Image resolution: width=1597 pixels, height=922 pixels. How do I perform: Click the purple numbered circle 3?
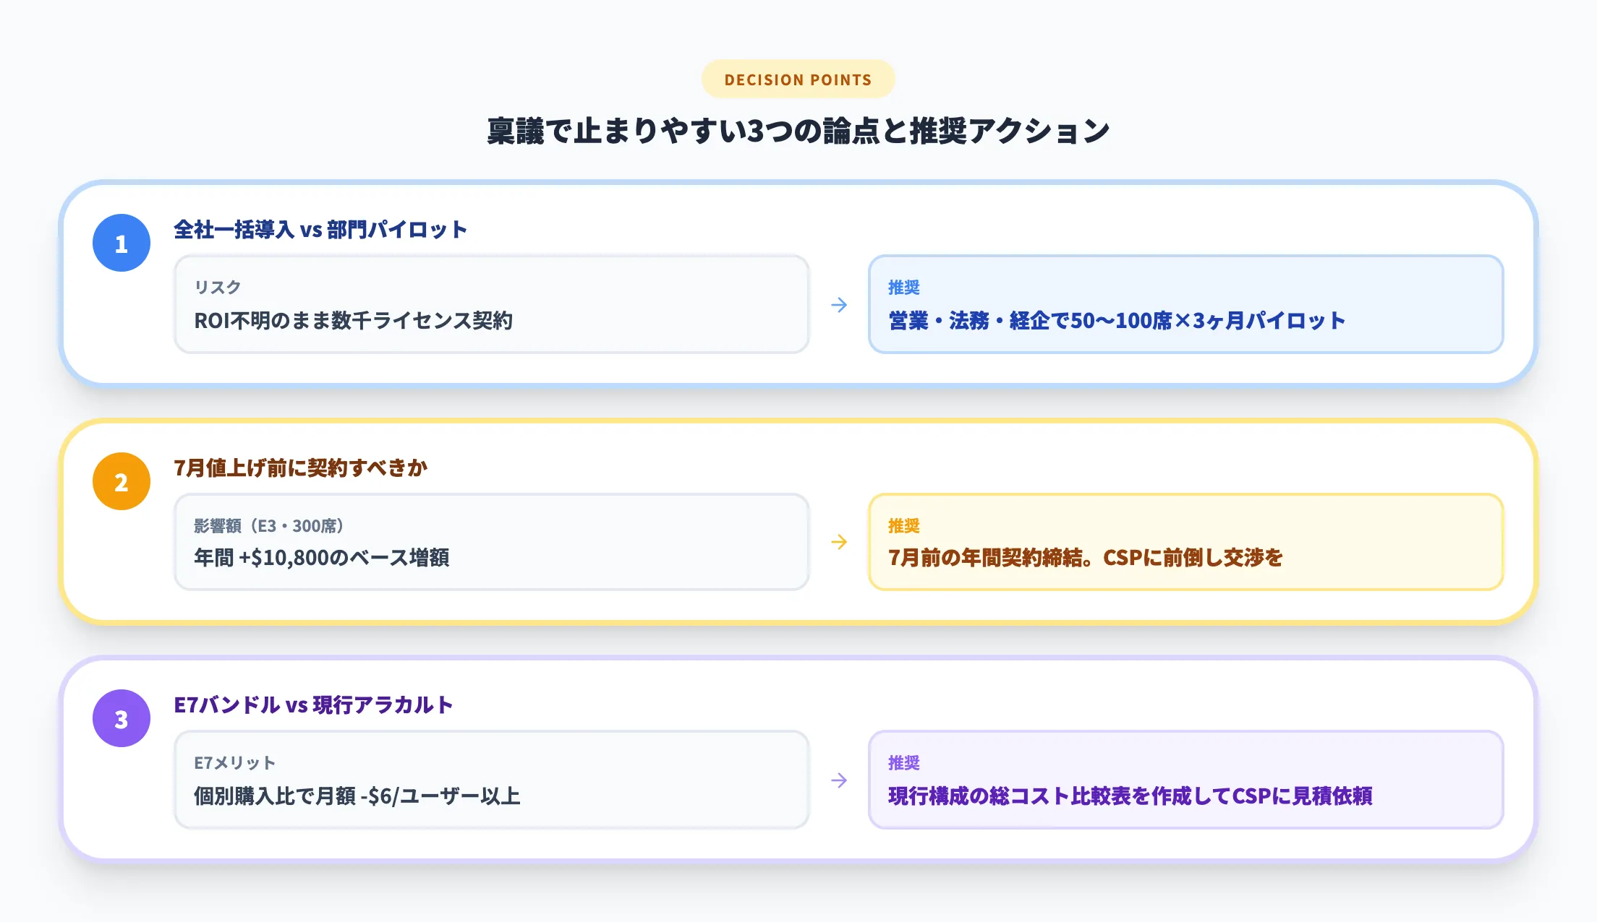120,718
